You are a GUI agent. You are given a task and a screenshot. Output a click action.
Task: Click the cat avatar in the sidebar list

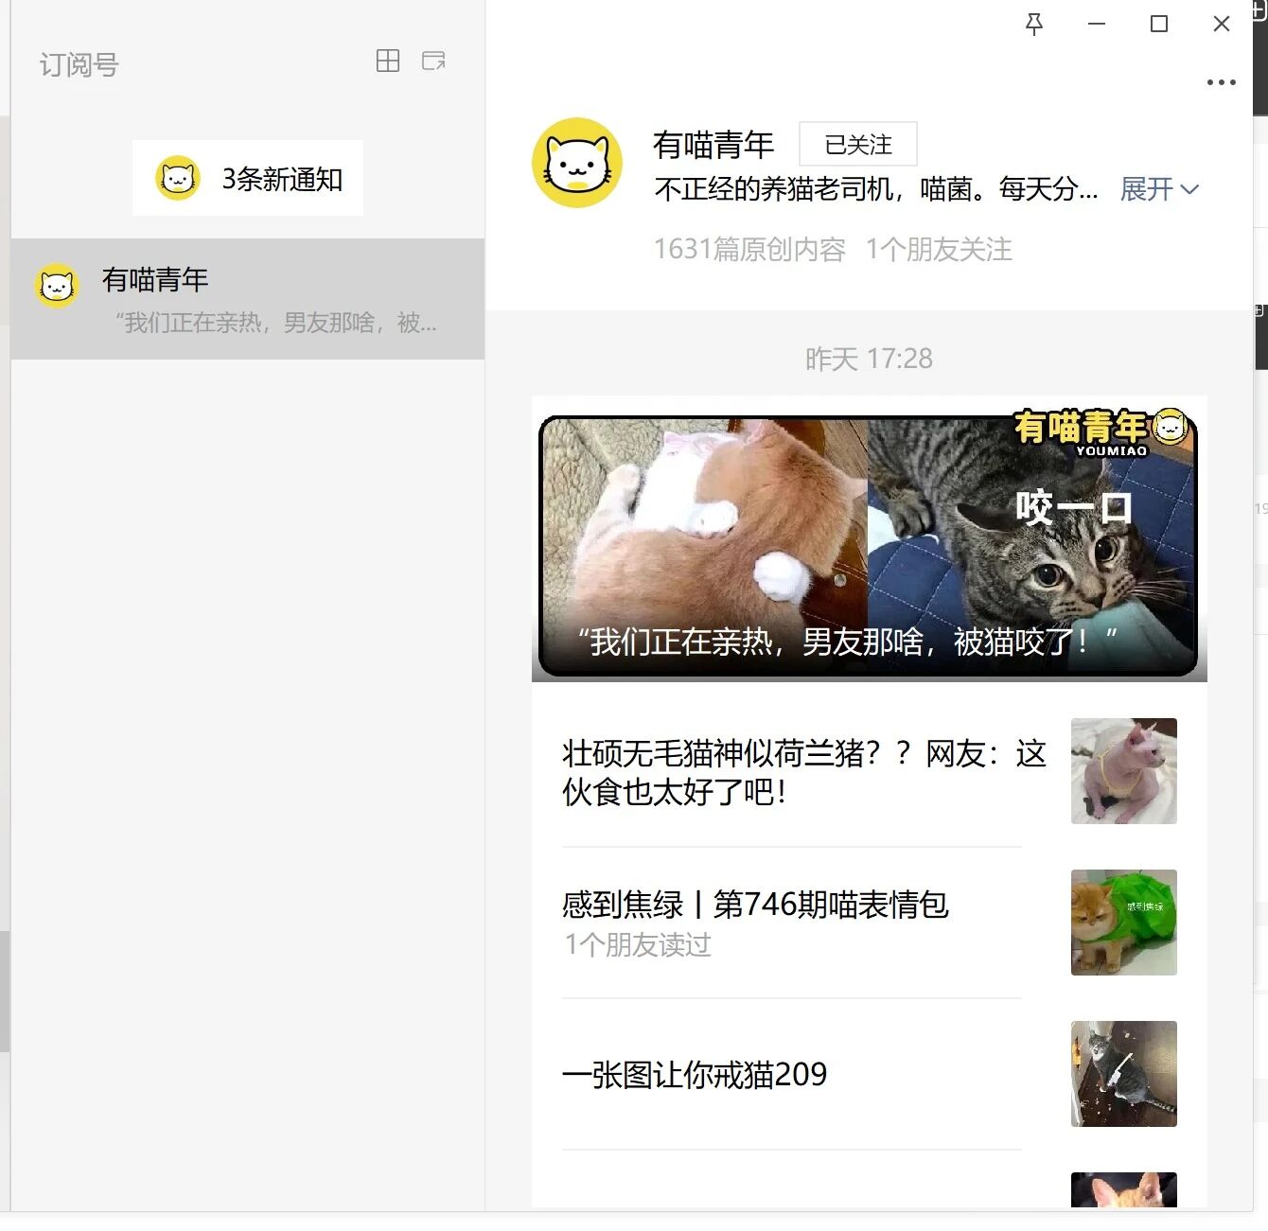[x=57, y=285]
